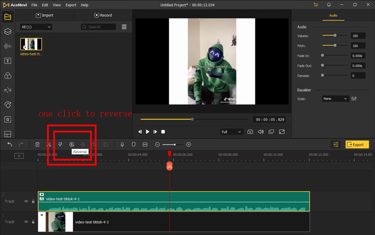The image size is (375, 235).
Task: Click the Undo arrow
Action: point(10,144)
